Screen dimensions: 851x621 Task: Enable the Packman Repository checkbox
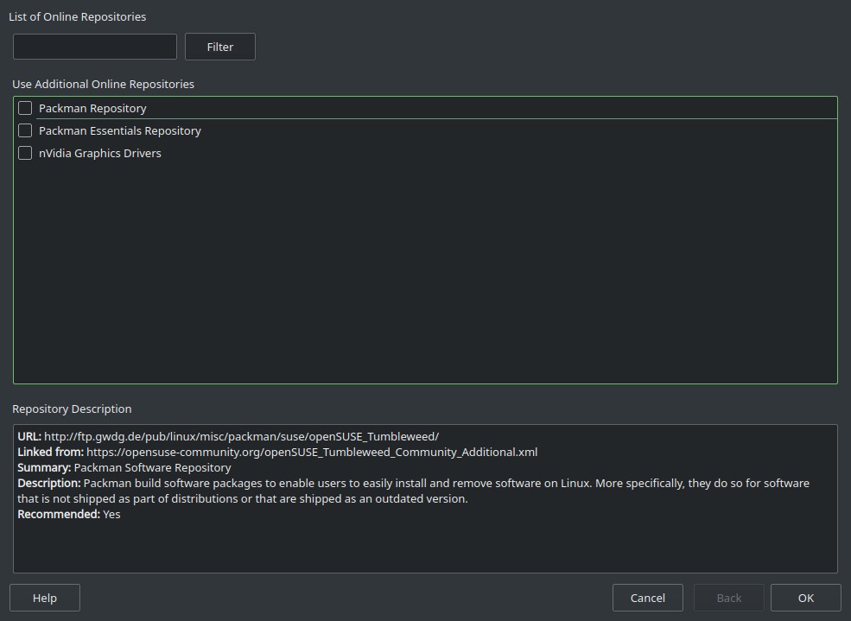point(25,107)
